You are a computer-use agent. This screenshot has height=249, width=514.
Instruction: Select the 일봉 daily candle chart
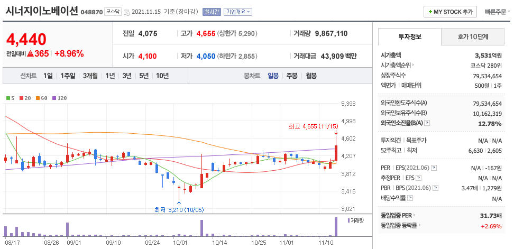click(273, 76)
